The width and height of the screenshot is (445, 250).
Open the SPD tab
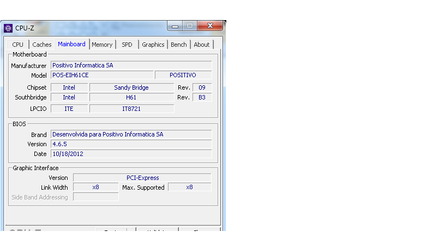127,45
